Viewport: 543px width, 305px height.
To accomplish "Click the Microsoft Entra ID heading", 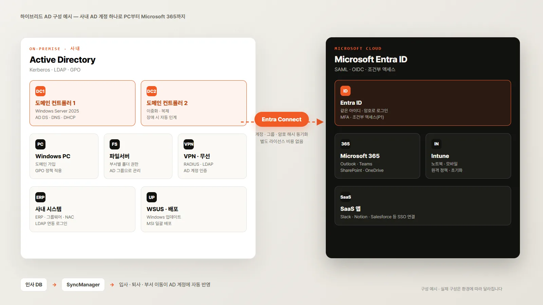I will click(x=371, y=59).
